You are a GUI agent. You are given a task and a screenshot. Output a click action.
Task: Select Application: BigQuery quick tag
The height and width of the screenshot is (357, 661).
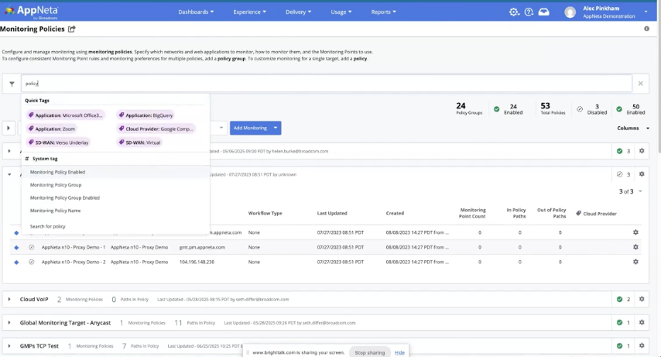coord(146,115)
